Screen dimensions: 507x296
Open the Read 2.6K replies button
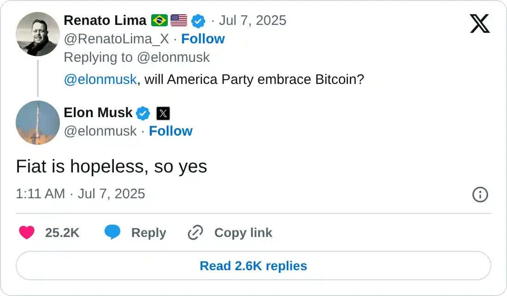[253, 266]
